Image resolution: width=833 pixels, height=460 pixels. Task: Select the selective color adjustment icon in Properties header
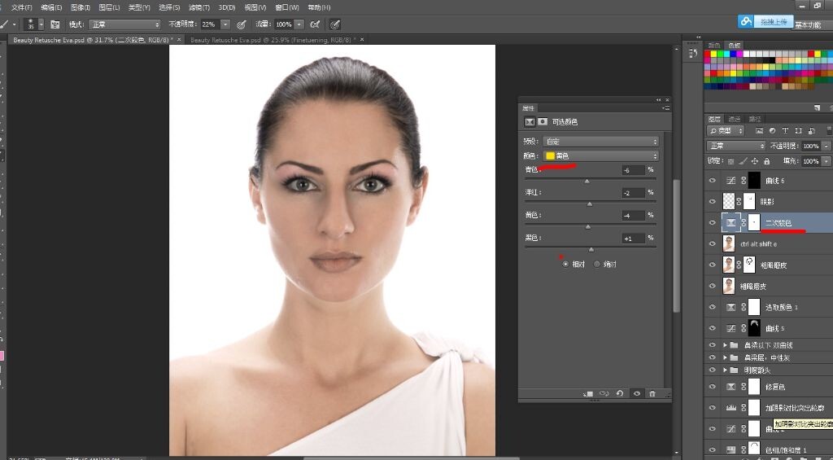pos(530,122)
